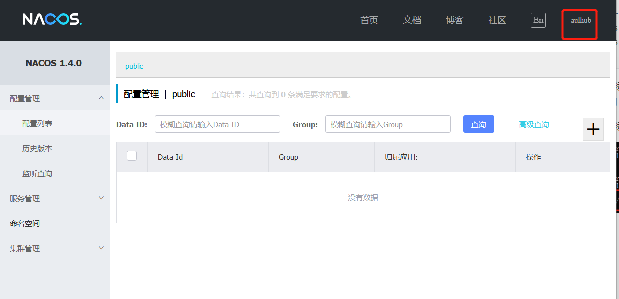This screenshot has width=619, height=299.
Task: Focus the Group search field
Action: [x=388, y=124]
